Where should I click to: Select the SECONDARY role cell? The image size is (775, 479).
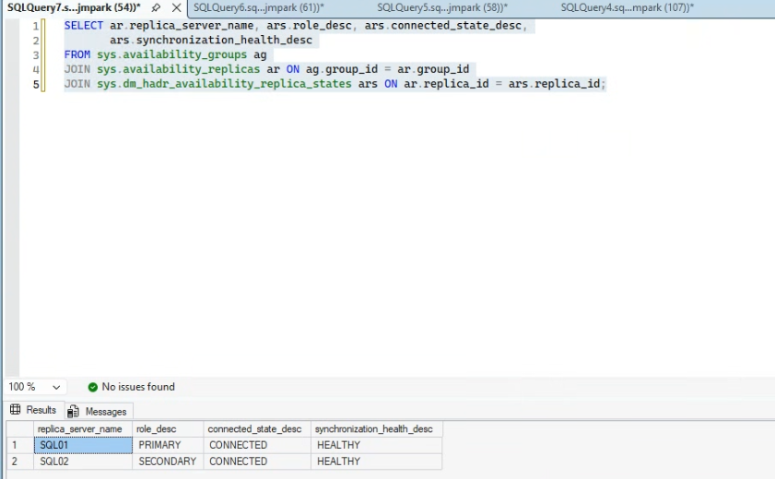coord(168,461)
